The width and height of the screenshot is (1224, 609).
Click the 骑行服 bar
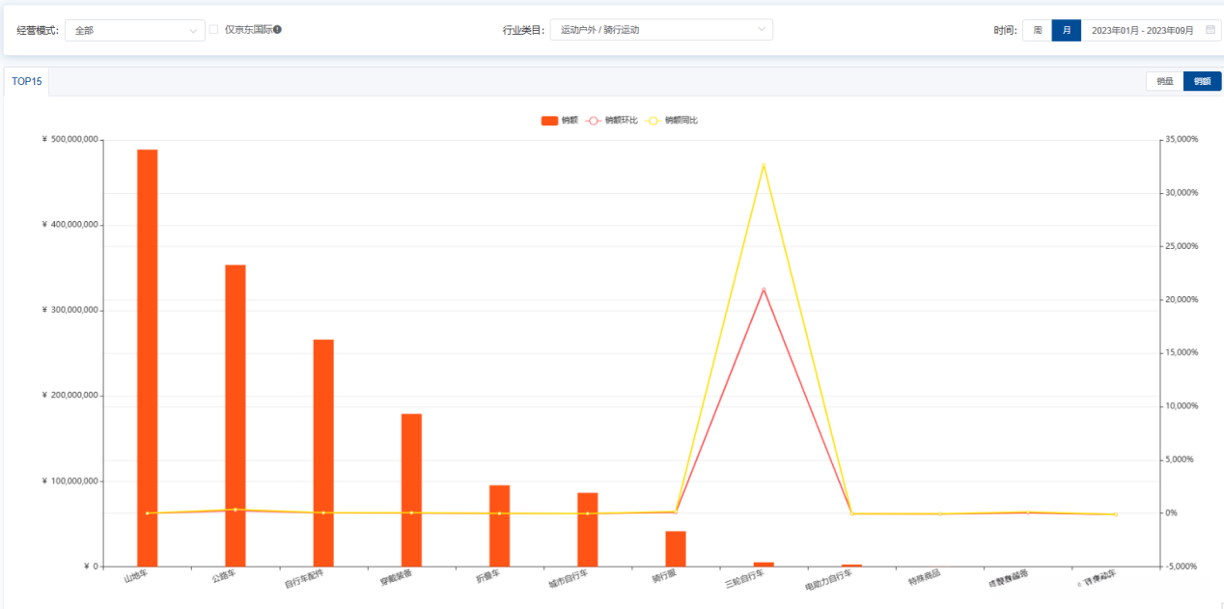point(676,549)
